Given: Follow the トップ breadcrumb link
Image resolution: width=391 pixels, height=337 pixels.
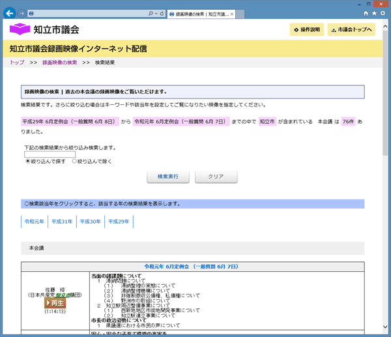Looking at the screenshot, I should [x=17, y=63].
